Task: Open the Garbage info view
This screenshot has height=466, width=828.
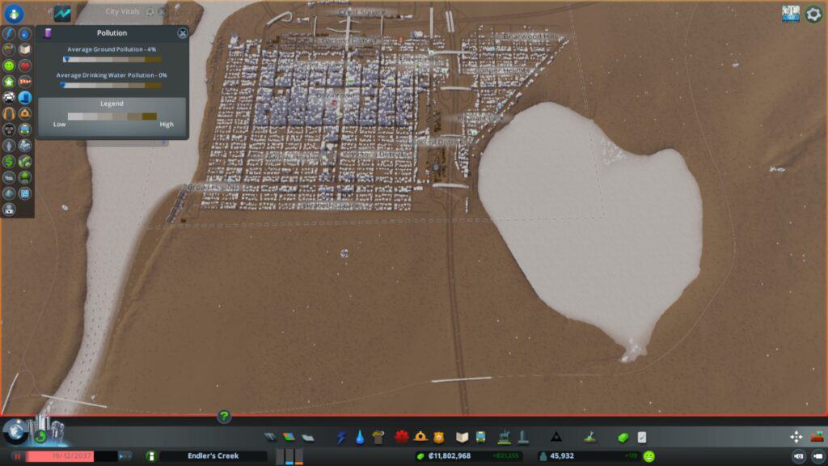Action: (9, 49)
